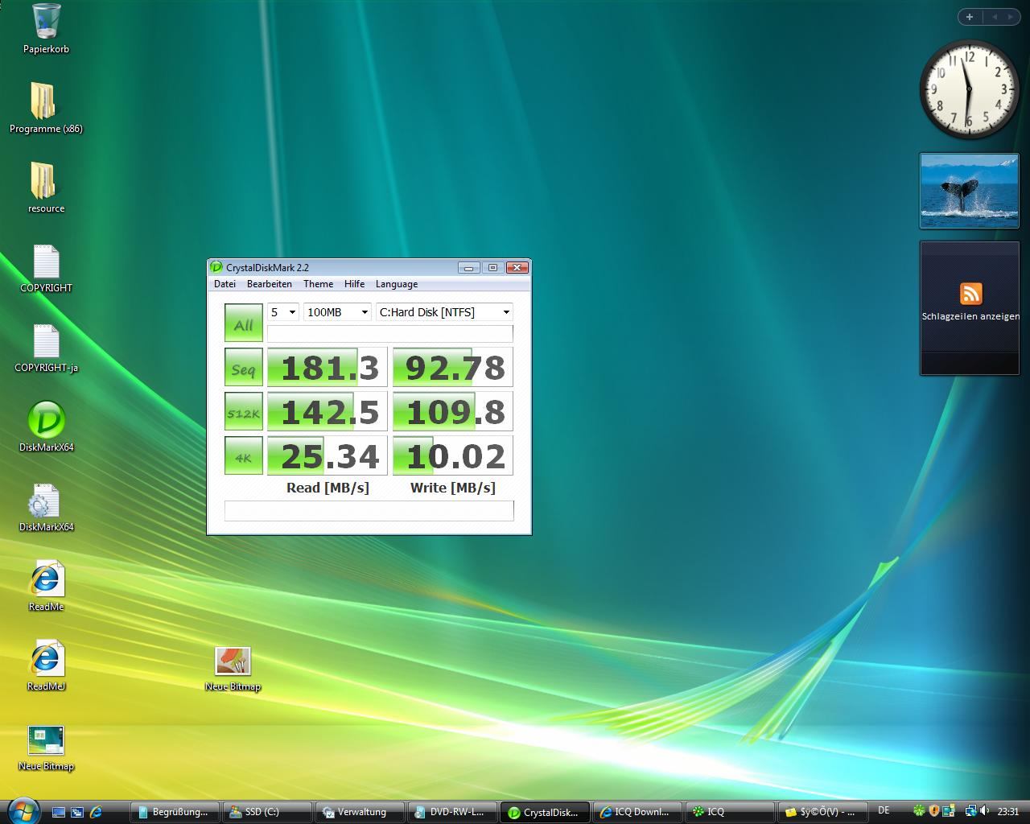Select the COPYRIGHT text file icon
1030x824 pixels.
click(x=46, y=262)
